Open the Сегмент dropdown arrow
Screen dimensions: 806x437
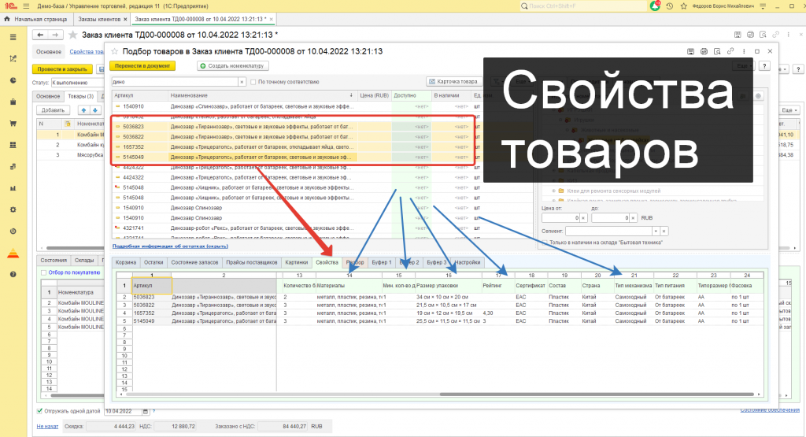pos(656,231)
